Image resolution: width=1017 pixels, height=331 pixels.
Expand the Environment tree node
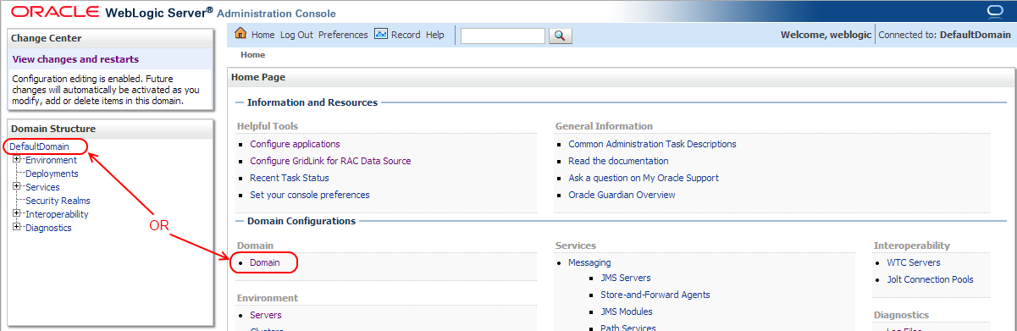tap(16, 159)
